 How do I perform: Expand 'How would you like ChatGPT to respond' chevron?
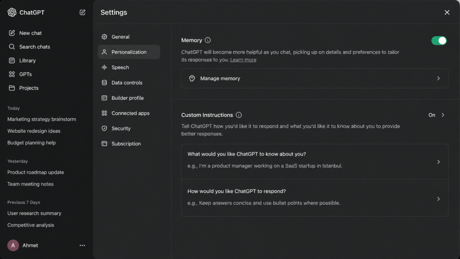(x=438, y=199)
